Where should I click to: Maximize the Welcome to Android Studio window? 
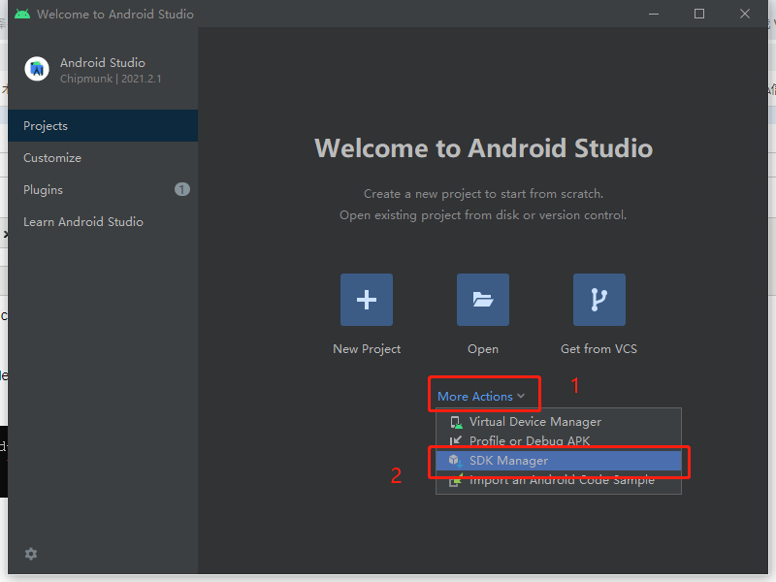tap(699, 14)
